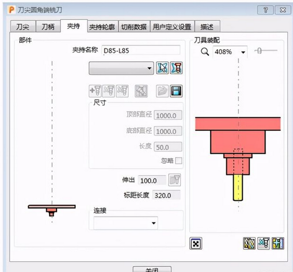Image resolution: width=293 pixels, height=272 pixels.
Task: Click the save holder floppy disk icon
Action: coord(176,91)
